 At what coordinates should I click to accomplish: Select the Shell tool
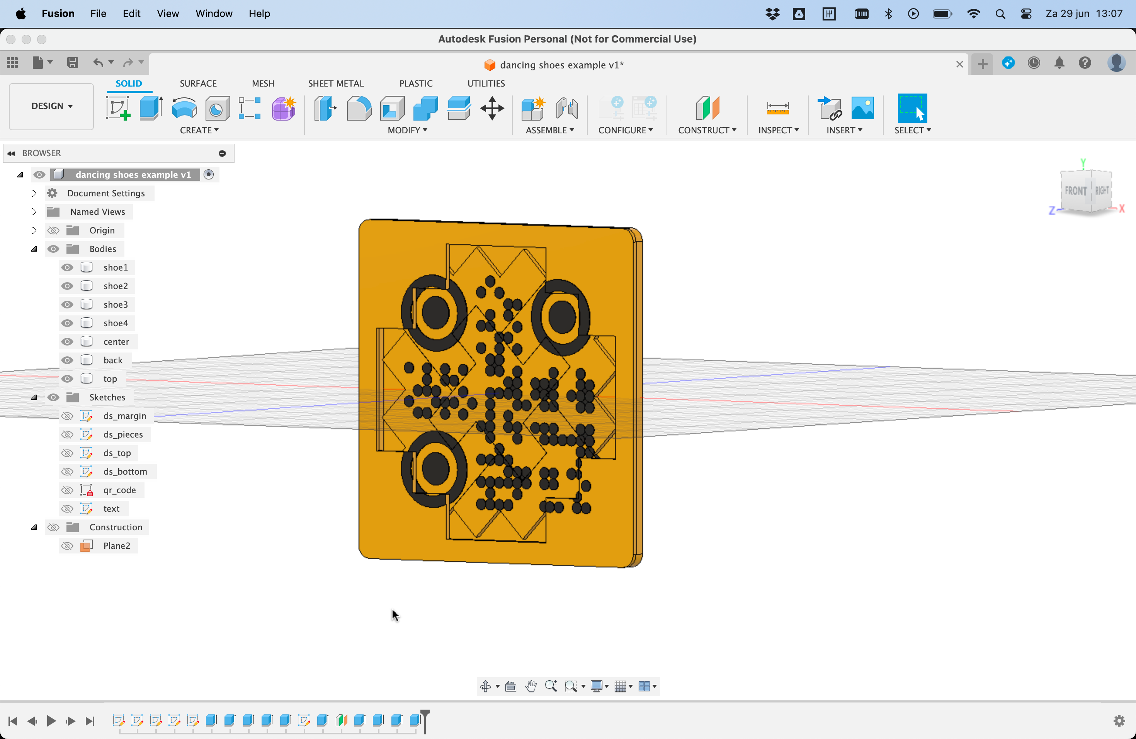(x=392, y=108)
